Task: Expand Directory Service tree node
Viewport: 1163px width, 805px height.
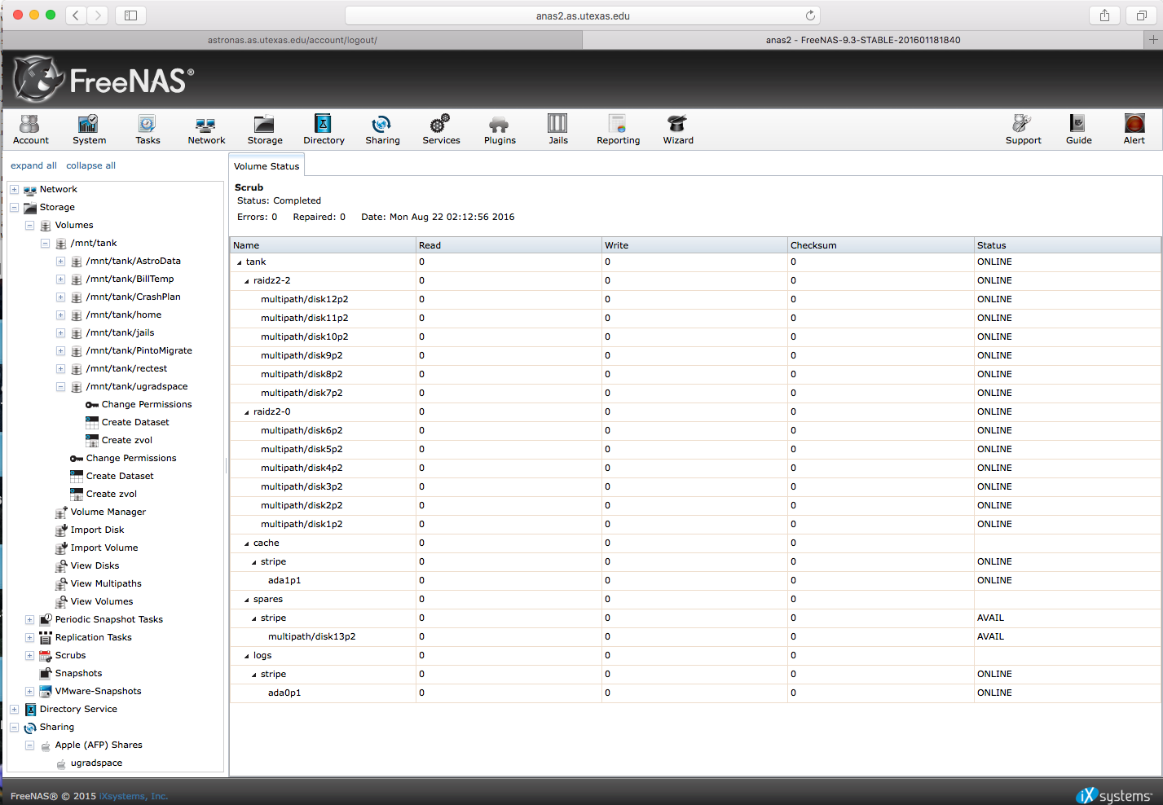Action: coord(14,709)
